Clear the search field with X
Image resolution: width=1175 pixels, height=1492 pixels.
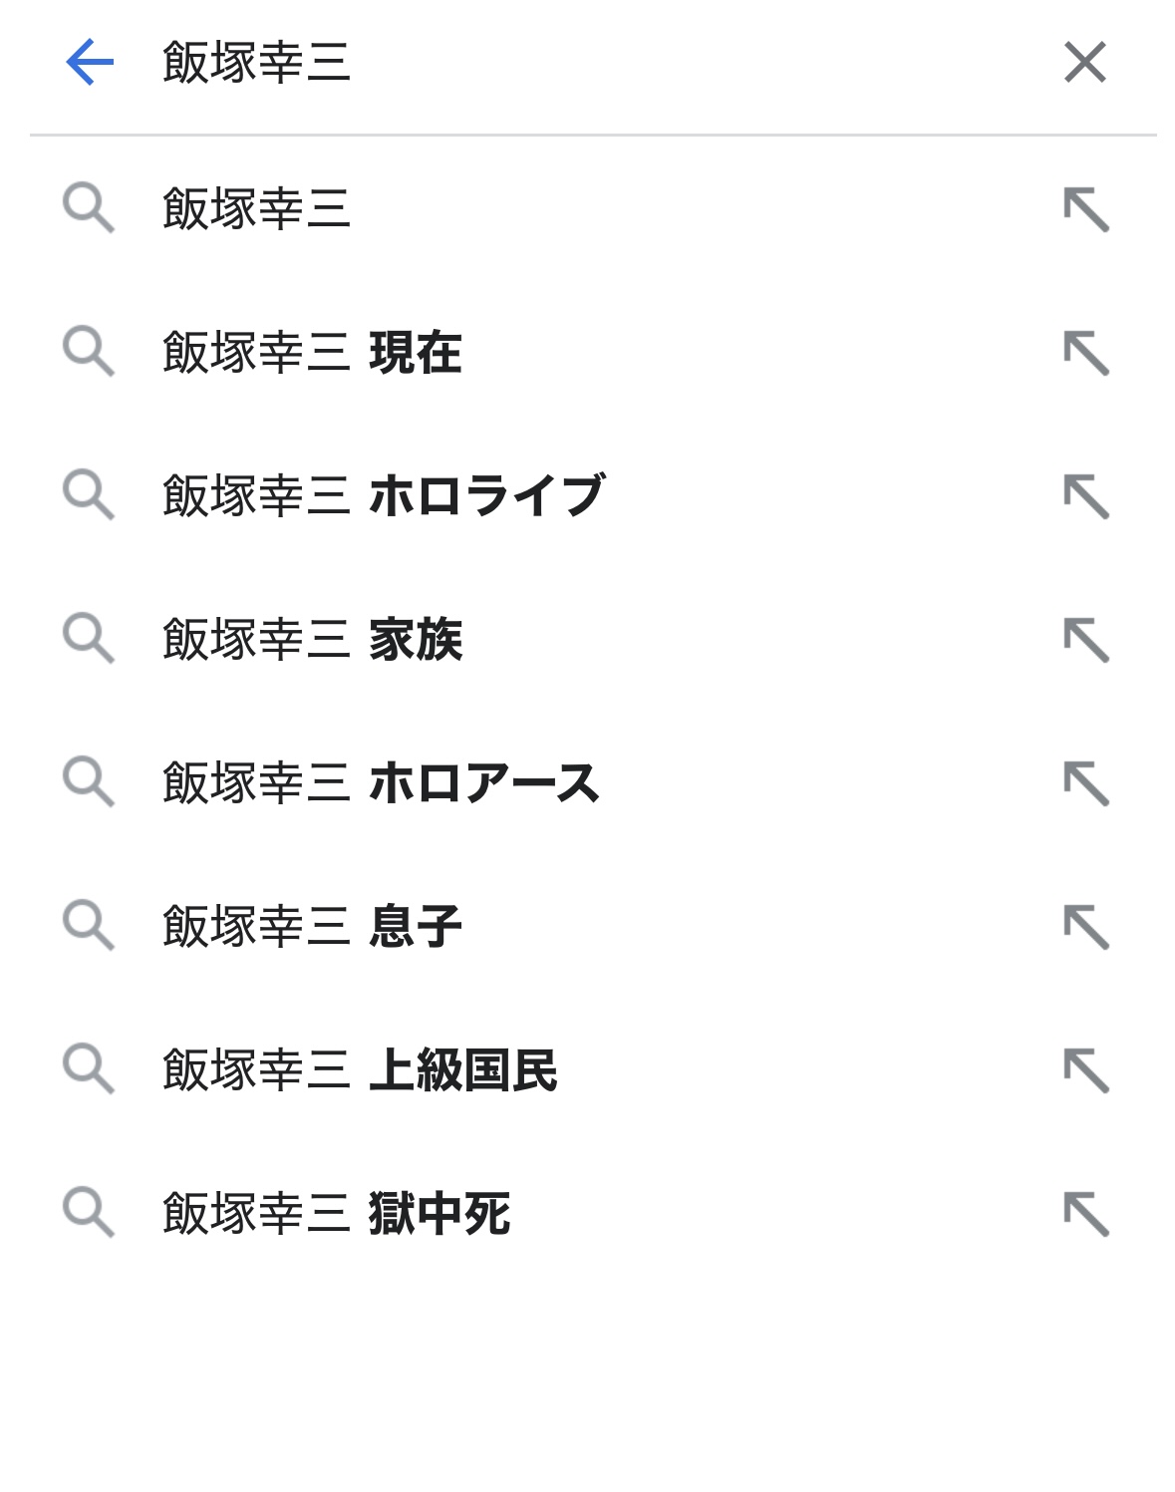click(x=1084, y=63)
